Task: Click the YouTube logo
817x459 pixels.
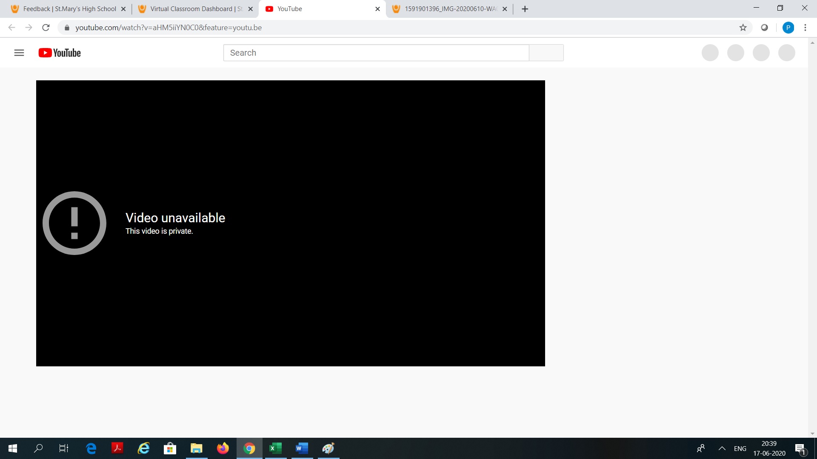Action: (x=60, y=53)
